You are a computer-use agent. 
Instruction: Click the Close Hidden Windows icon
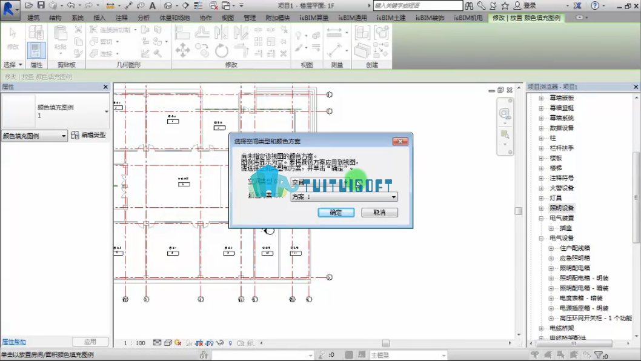pos(213,5)
